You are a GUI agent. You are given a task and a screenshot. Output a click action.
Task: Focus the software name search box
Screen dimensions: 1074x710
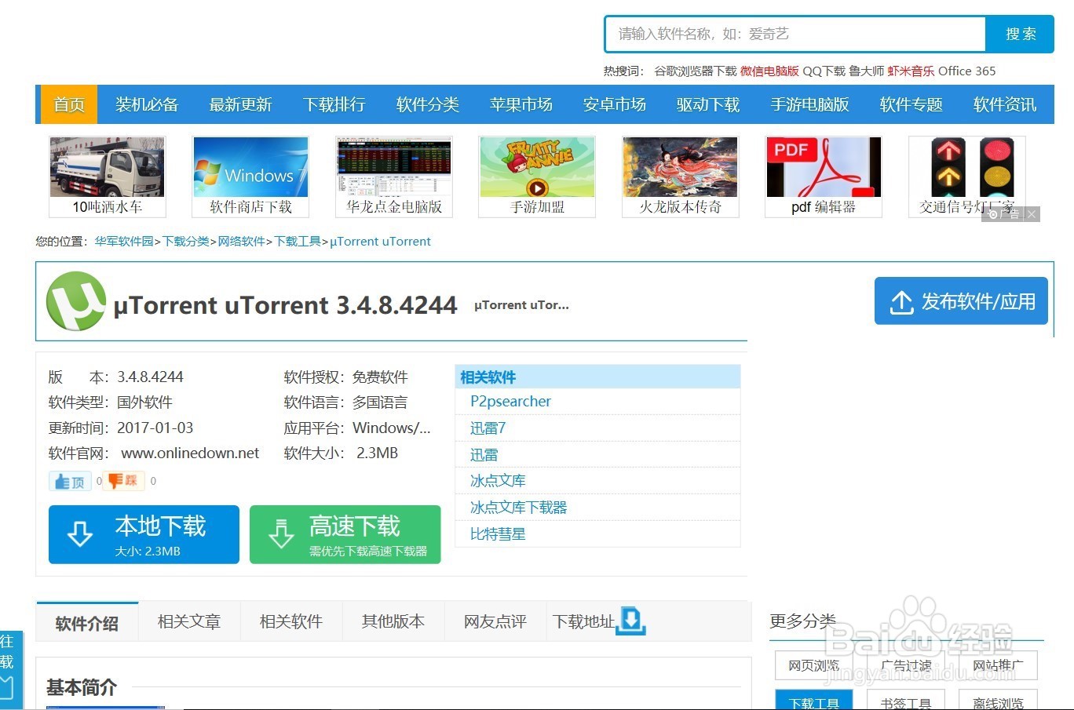[x=795, y=34]
